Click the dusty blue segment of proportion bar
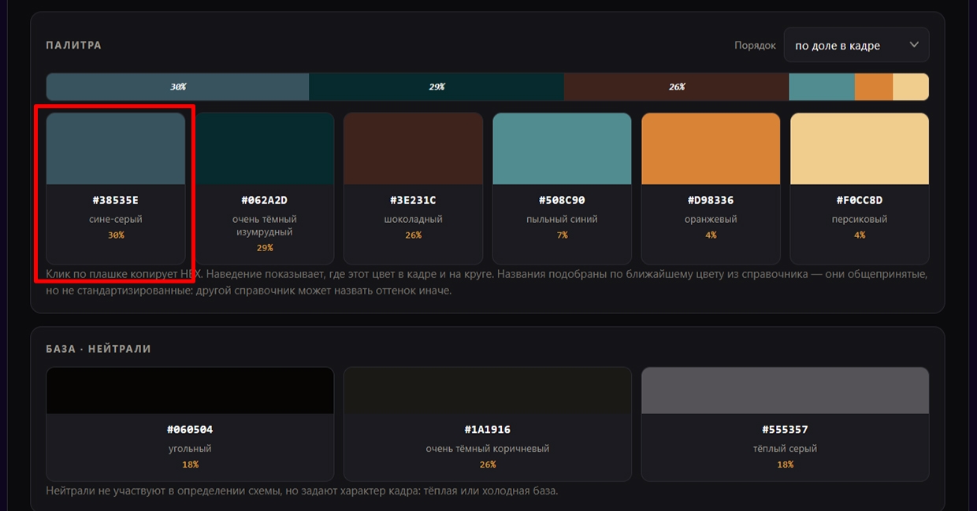The height and width of the screenshot is (511, 977). click(x=822, y=87)
